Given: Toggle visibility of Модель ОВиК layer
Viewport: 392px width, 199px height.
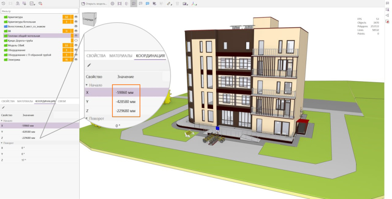Looking at the screenshot, I should coord(76,45).
